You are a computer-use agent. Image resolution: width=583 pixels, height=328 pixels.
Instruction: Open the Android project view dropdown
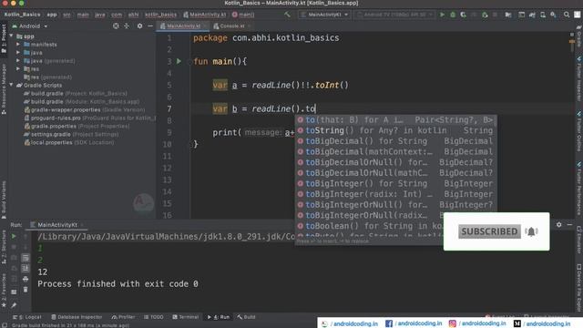pos(30,26)
